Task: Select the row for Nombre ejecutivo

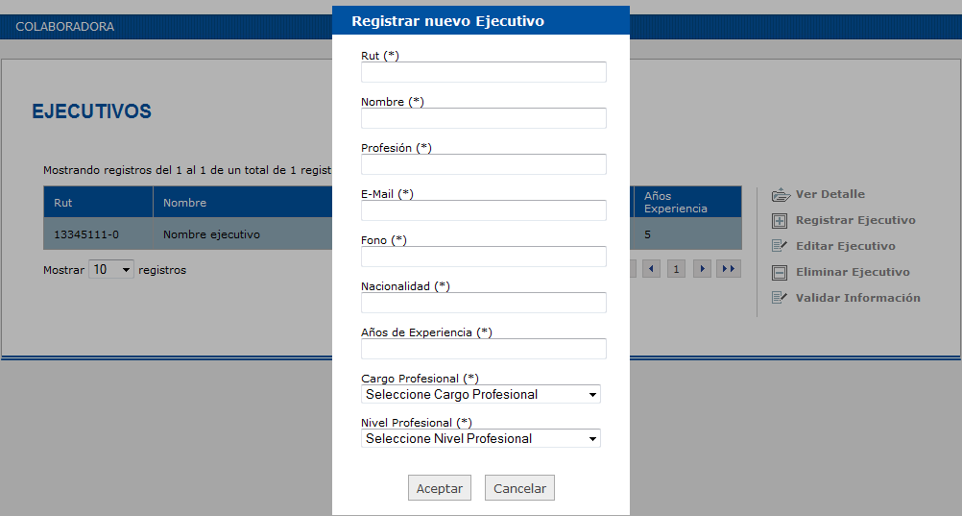Action: [x=393, y=234]
